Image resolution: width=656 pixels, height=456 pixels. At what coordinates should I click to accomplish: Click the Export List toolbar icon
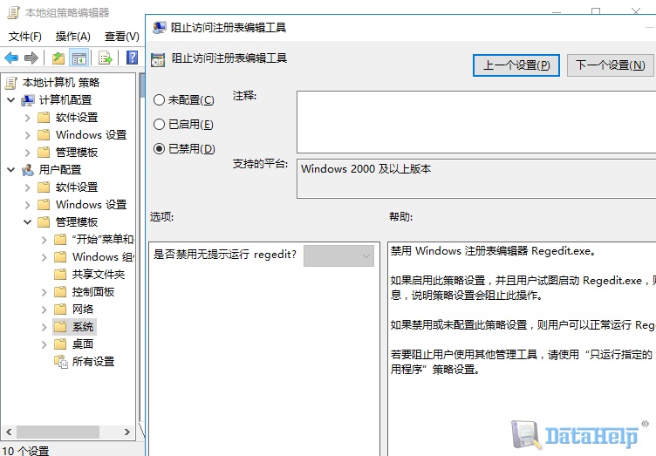(105, 58)
